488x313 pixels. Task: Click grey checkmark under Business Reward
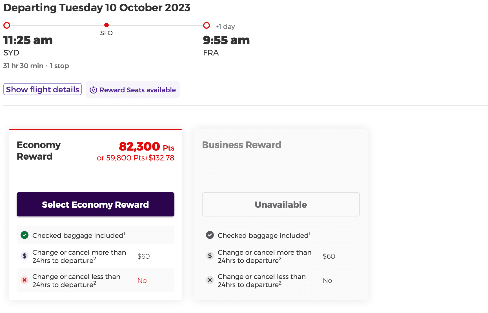click(210, 235)
